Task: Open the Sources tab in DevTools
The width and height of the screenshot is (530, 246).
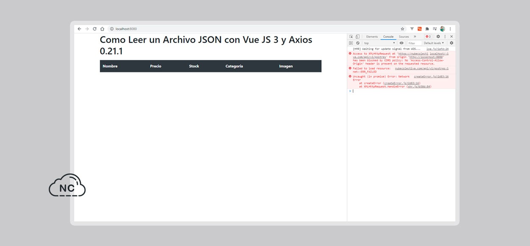Action: (404, 36)
